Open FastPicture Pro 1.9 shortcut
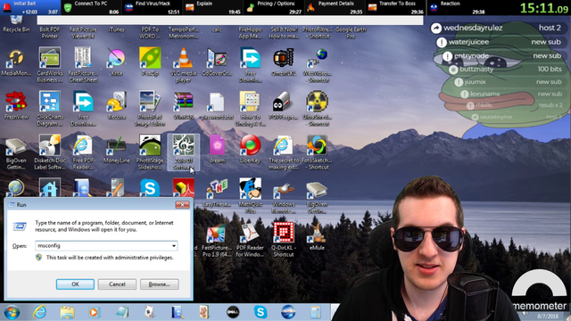571x321 pixels. click(x=216, y=240)
